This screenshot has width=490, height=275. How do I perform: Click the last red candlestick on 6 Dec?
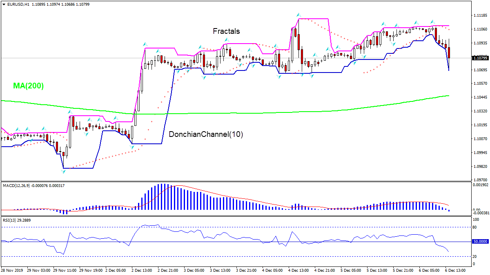pos(449,52)
